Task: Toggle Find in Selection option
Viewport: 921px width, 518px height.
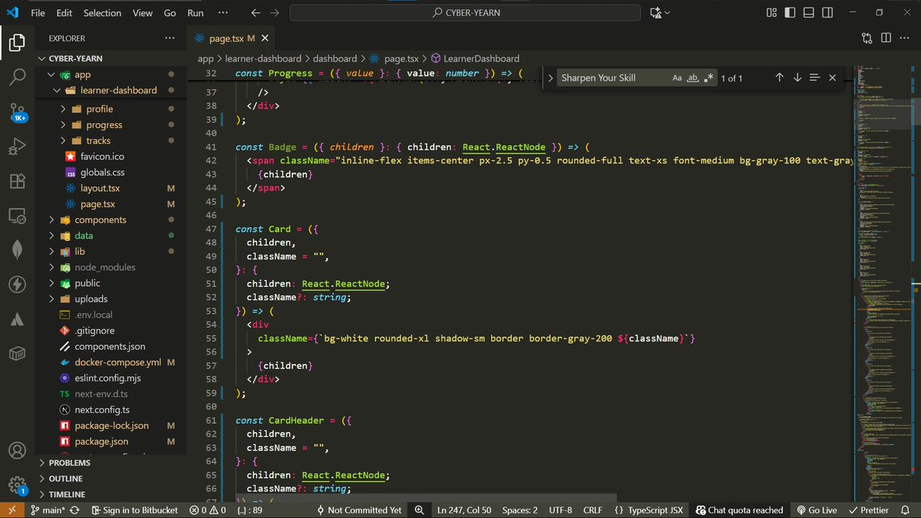Action: [814, 78]
